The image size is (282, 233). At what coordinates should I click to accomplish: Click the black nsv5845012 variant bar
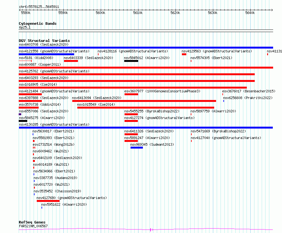click(131, 61)
